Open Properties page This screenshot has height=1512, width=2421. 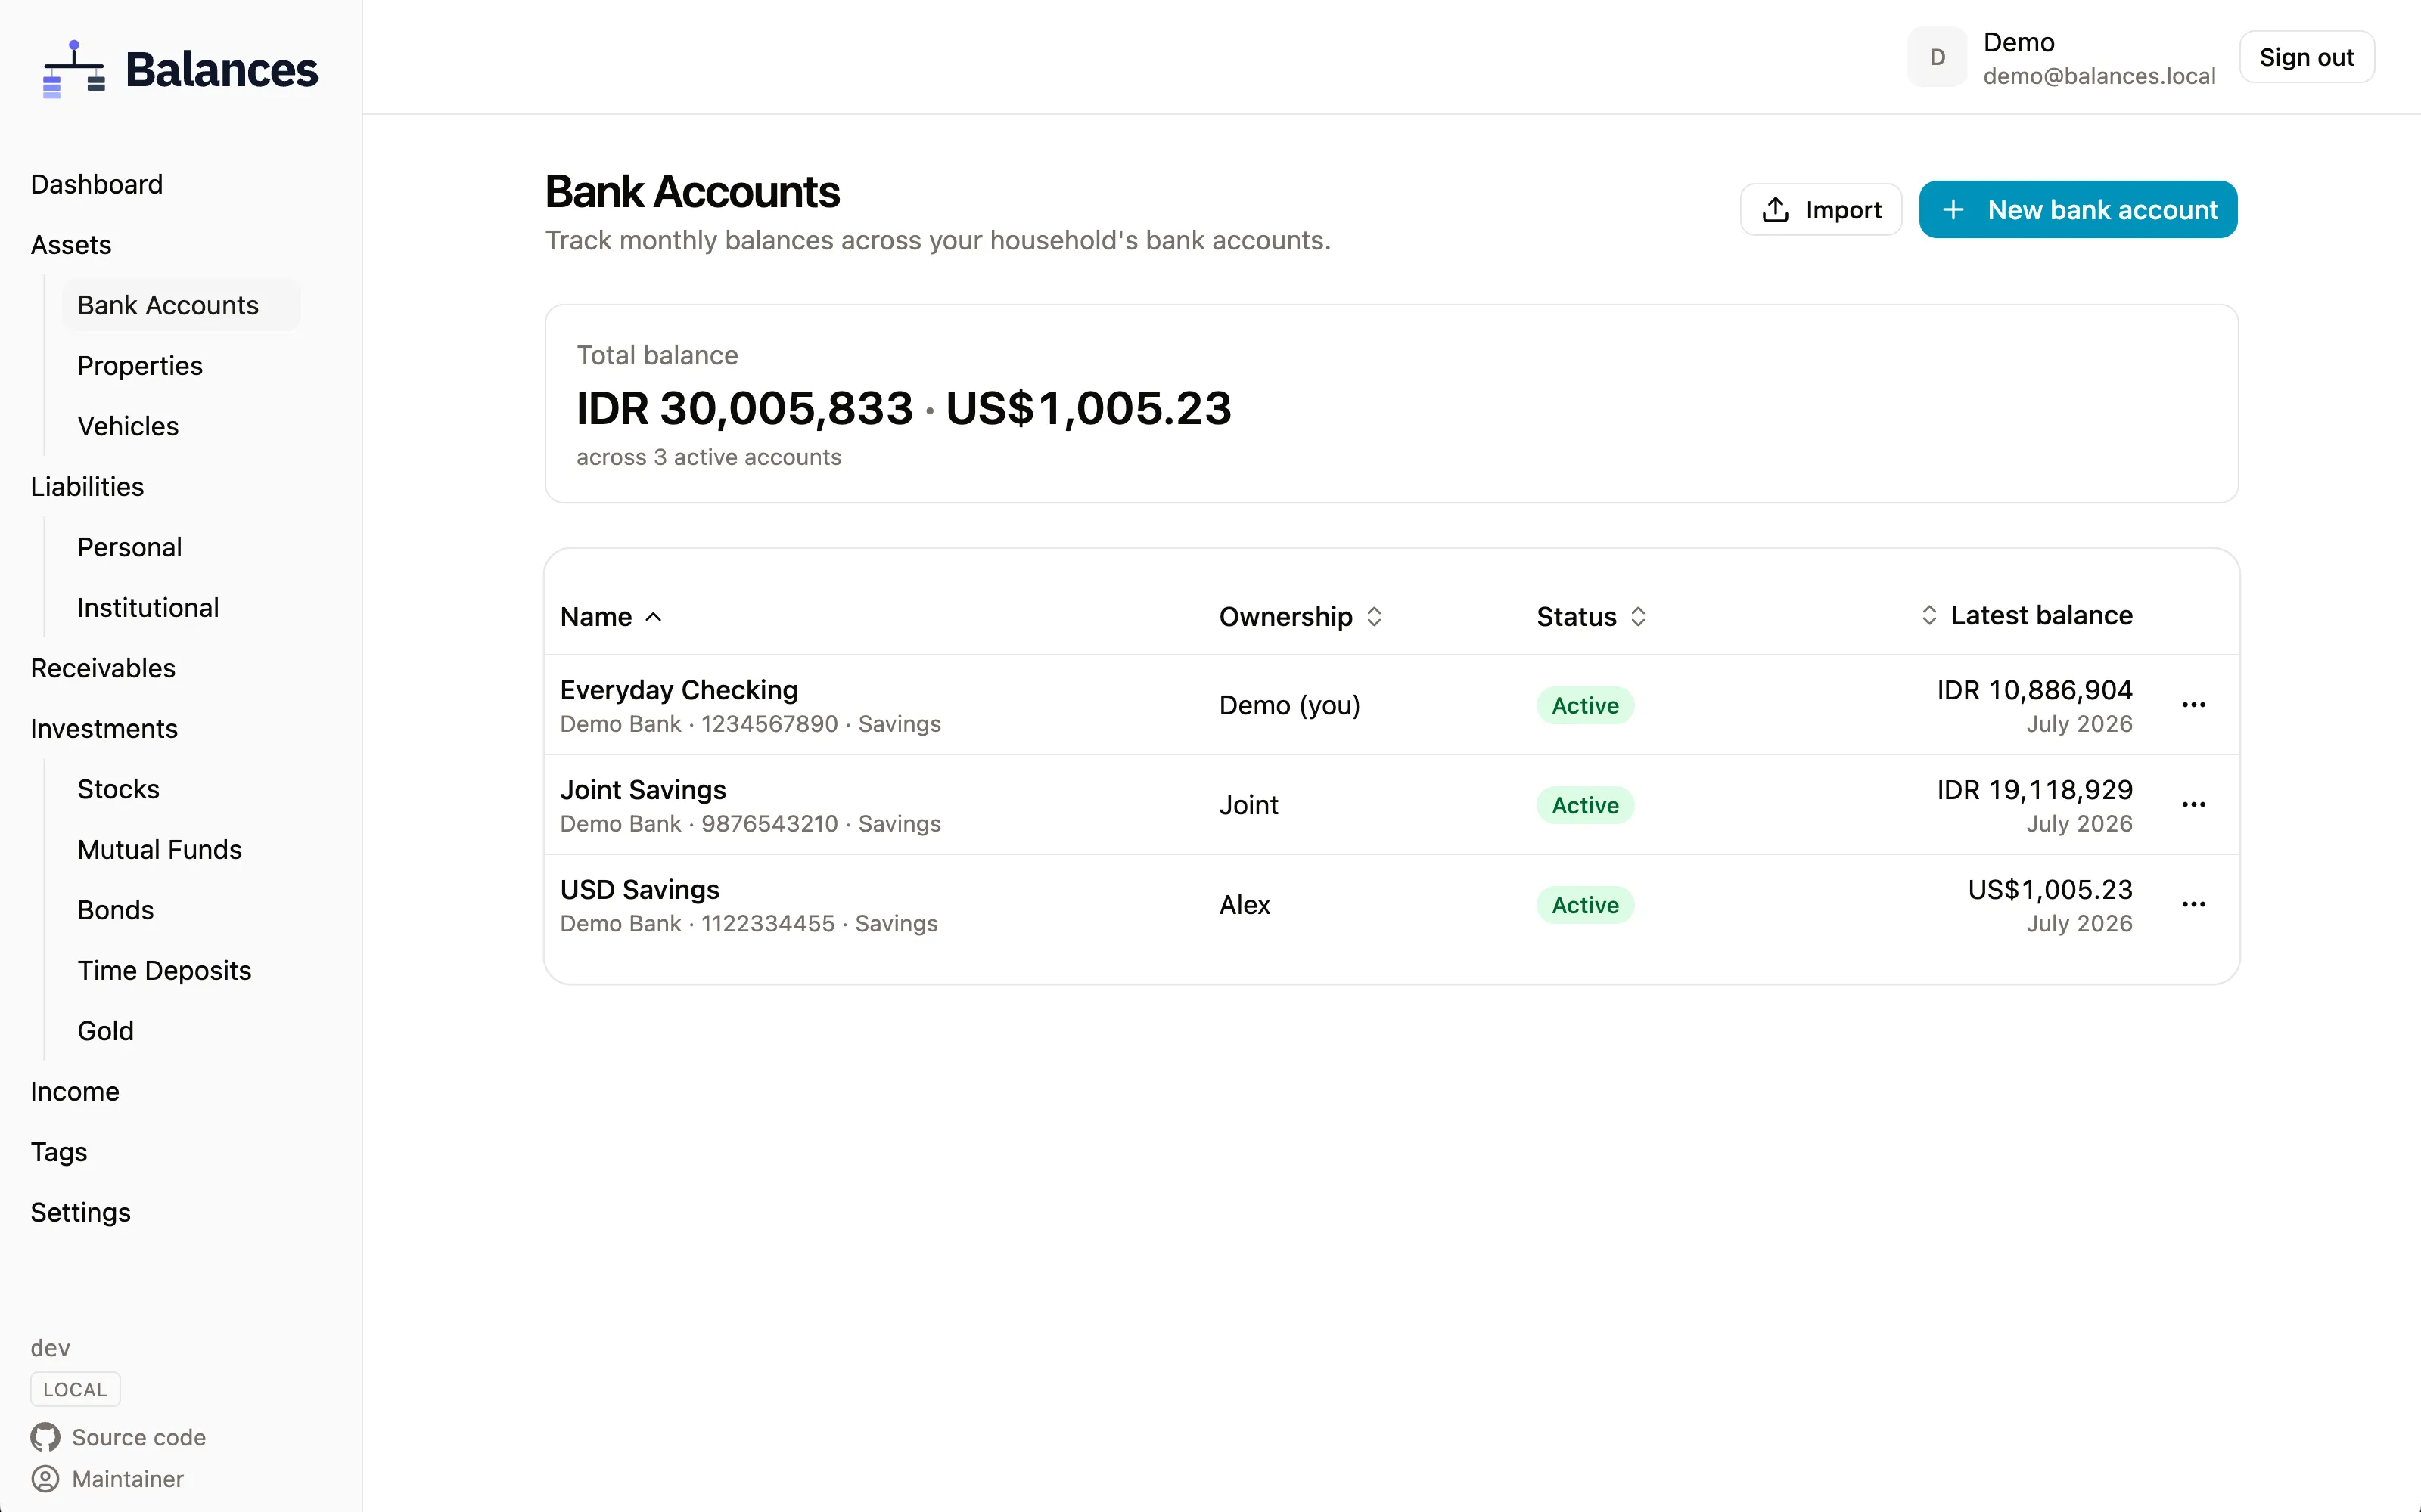coord(140,366)
